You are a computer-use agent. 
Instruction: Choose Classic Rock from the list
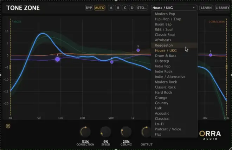pyautogui.click(x=174, y=87)
